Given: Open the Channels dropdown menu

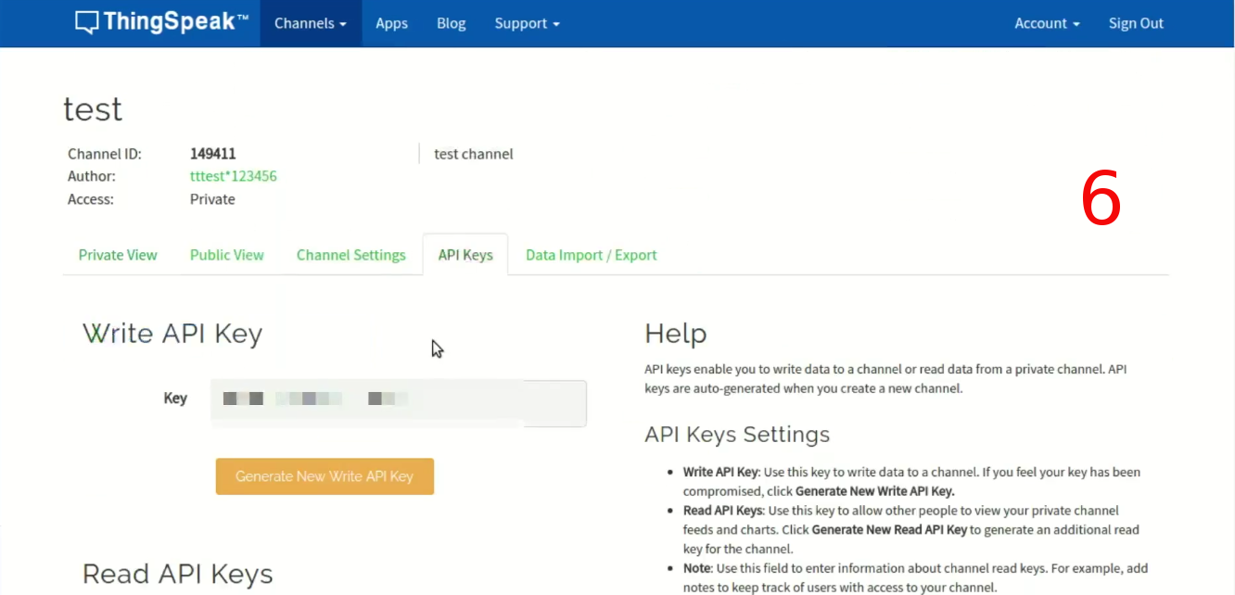Looking at the screenshot, I should 311,23.
